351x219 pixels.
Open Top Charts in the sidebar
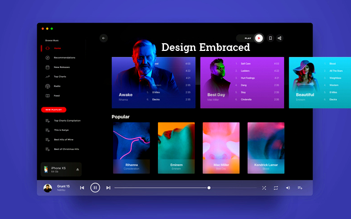(60, 77)
